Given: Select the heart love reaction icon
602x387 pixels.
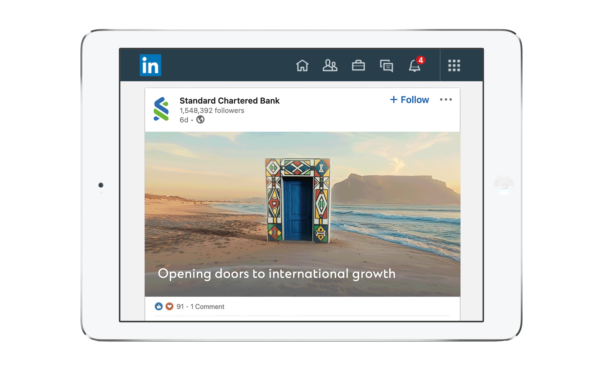Looking at the screenshot, I should coord(170,306).
